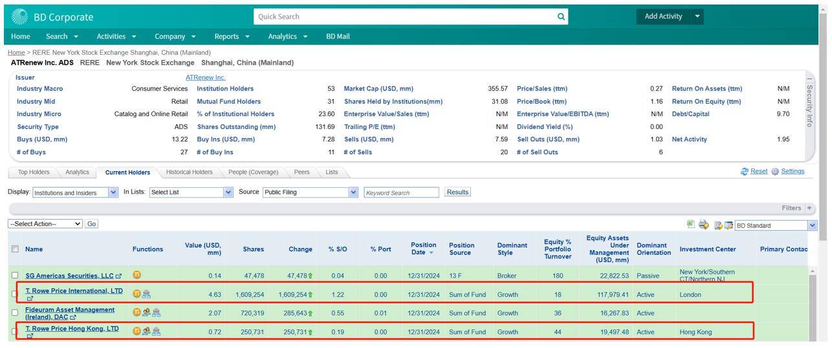
Task: Open the T. Rowe Price International, LTD link
Action: [x=74, y=291]
